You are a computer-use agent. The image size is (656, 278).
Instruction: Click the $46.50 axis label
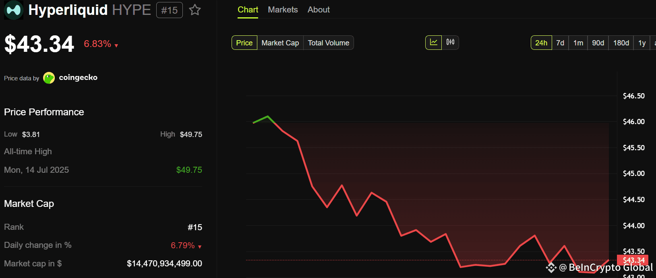[x=634, y=96]
